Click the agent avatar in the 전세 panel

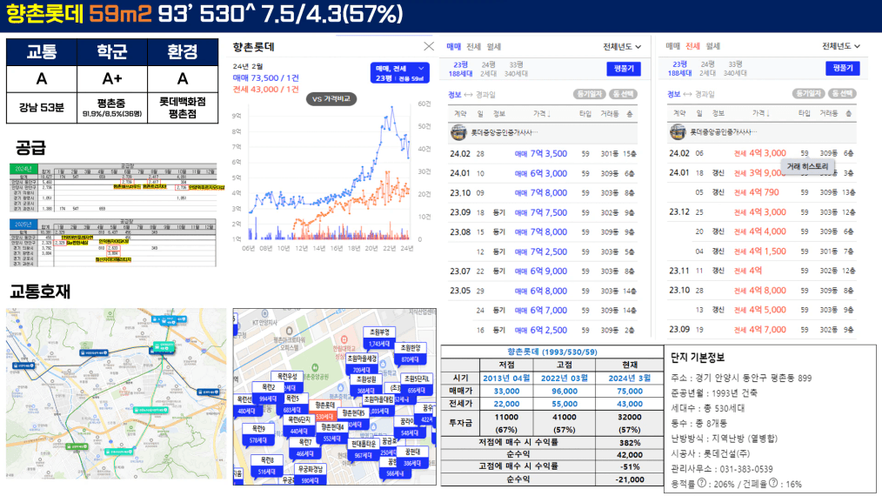678,131
